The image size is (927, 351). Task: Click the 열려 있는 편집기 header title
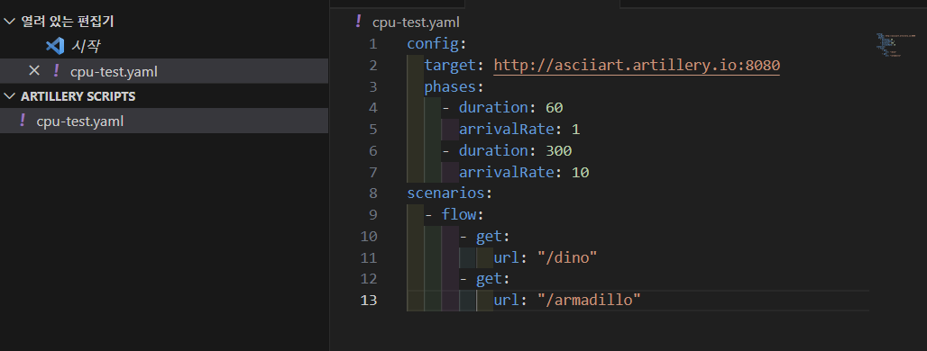tap(68, 22)
